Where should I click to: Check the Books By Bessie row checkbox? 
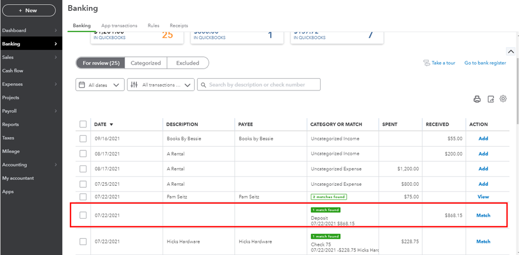83,138
